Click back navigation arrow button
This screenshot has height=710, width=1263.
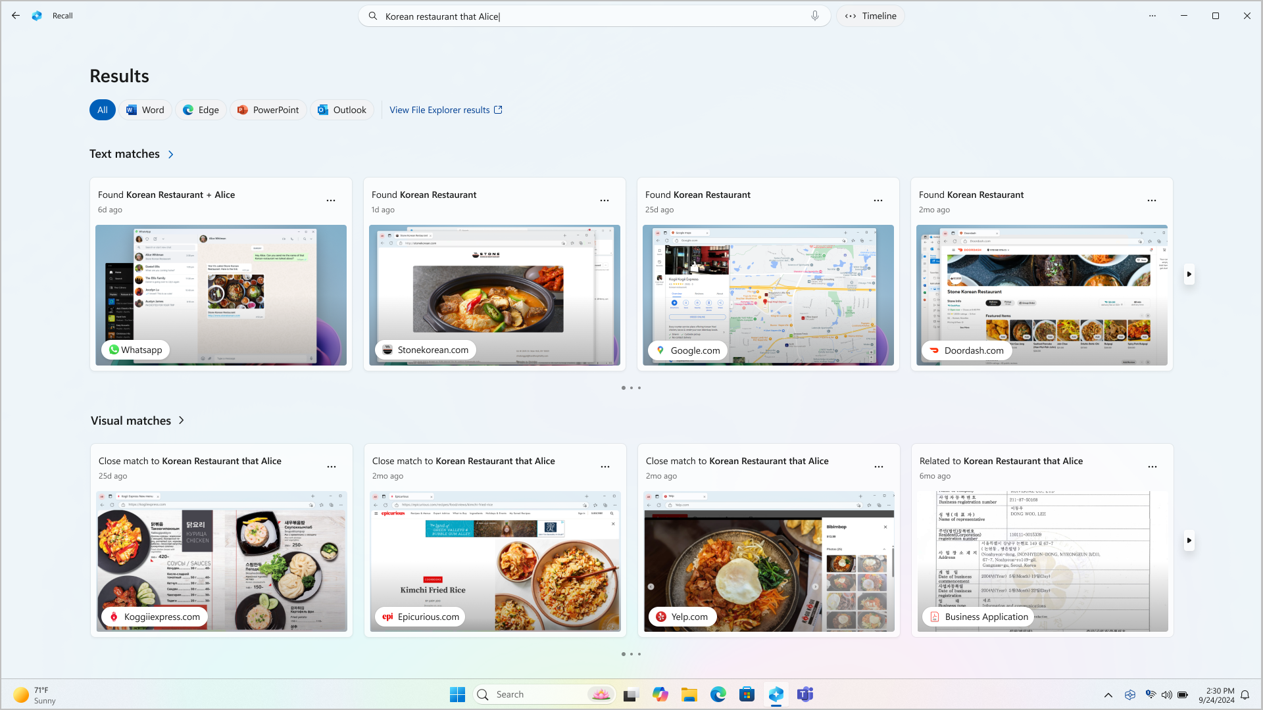coord(16,16)
